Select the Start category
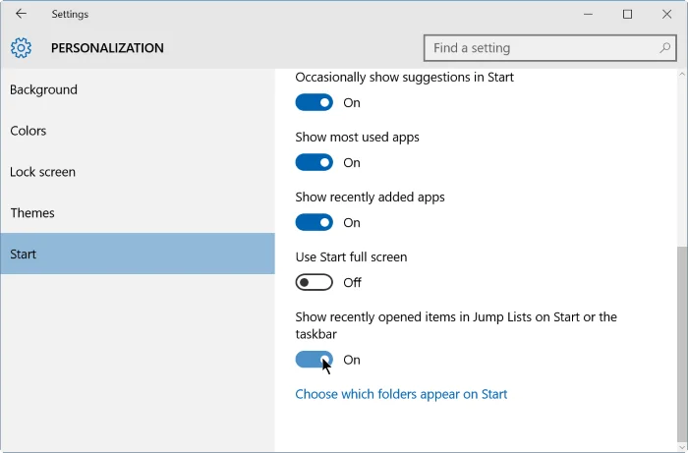688x453 pixels. pyautogui.click(x=138, y=254)
